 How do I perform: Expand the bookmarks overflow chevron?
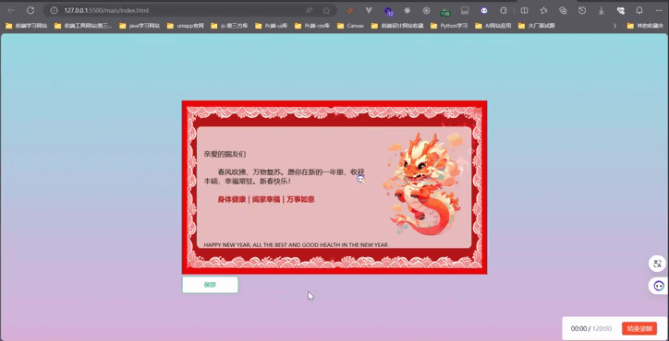point(614,26)
